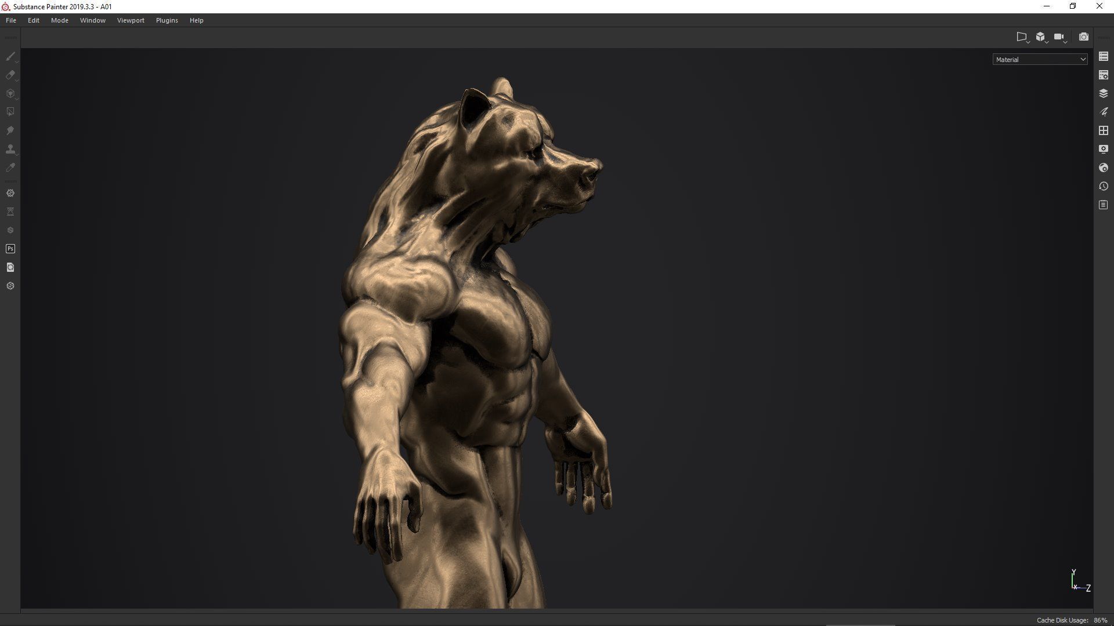This screenshot has height=626, width=1114.
Task: Click the hourglass plugin icon in left toolbar
Action: [10, 212]
